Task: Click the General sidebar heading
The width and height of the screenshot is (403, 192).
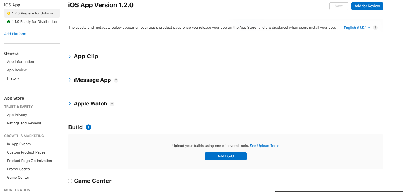Action: 12,53
